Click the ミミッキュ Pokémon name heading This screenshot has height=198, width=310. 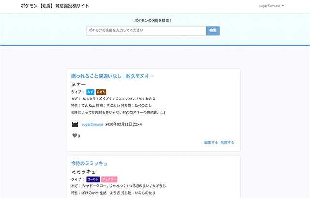click(83, 172)
